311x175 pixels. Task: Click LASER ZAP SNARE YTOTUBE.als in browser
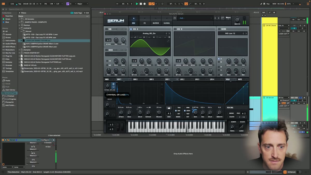38,40
